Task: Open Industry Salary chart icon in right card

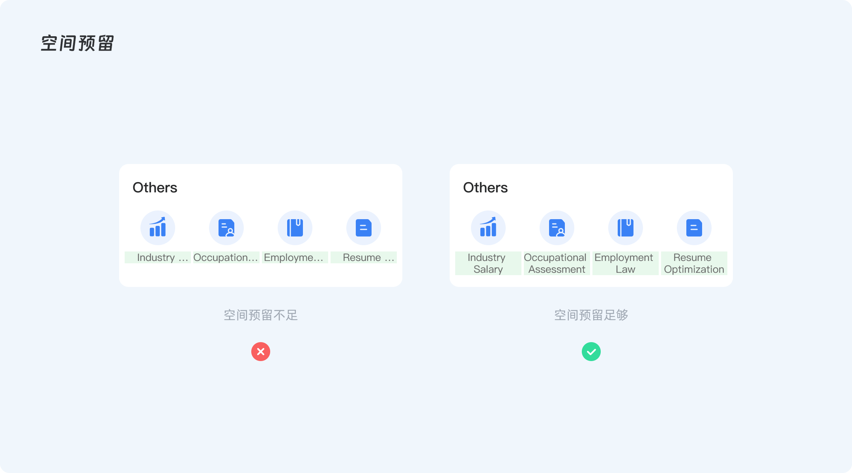Action: pos(488,228)
